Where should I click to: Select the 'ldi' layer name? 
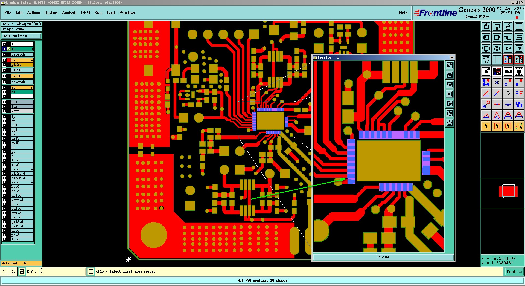point(22,106)
